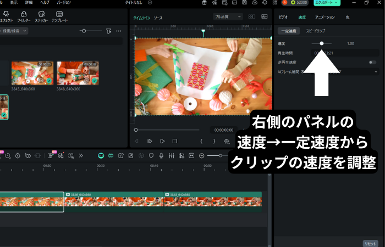Viewport: 385px width, 247px height.
Task: Select the 3848_640x360 media thumbnail
Action: (78, 73)
